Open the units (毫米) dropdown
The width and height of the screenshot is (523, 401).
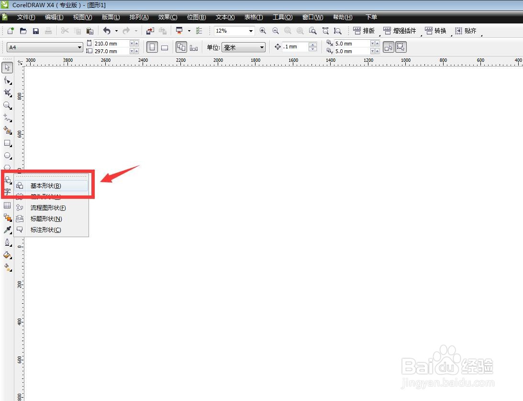coord(262,47)
